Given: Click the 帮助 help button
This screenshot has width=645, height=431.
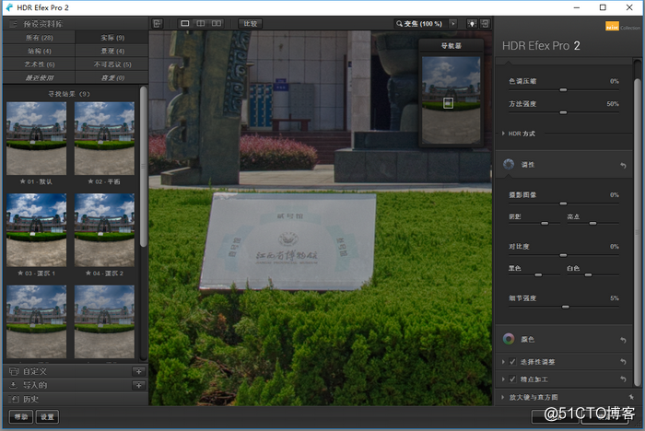Looking at the screenshot, I should [x=21, y=417].
